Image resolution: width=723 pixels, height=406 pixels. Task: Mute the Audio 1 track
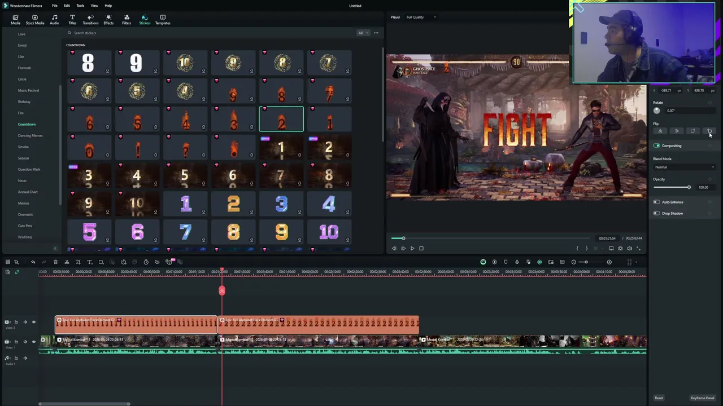25,358
